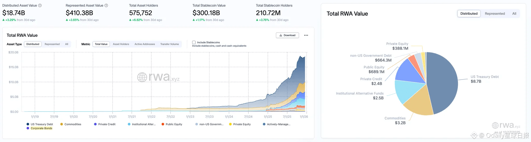Select the Active Addresses metric
Viewport: 531px width, 142px height.
pyautogui.click(x=145, y=44)
